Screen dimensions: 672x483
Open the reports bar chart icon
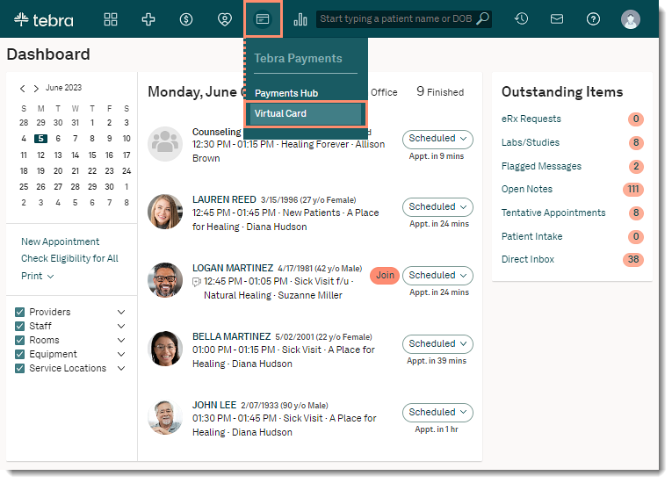pos(300,19)
